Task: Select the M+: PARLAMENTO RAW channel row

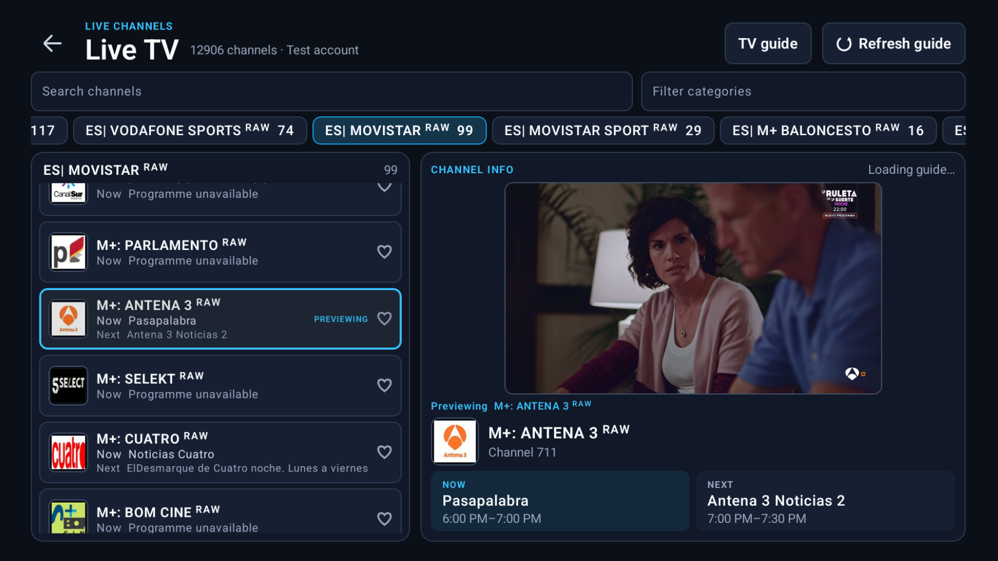Action: pos(220,252)
